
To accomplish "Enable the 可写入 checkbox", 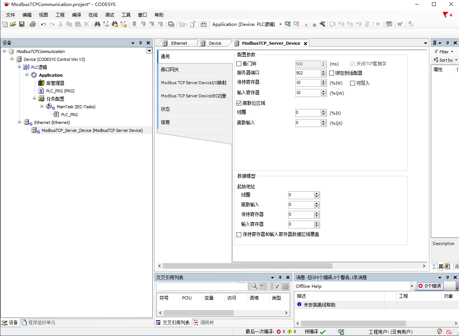I will tap(352, 83).
